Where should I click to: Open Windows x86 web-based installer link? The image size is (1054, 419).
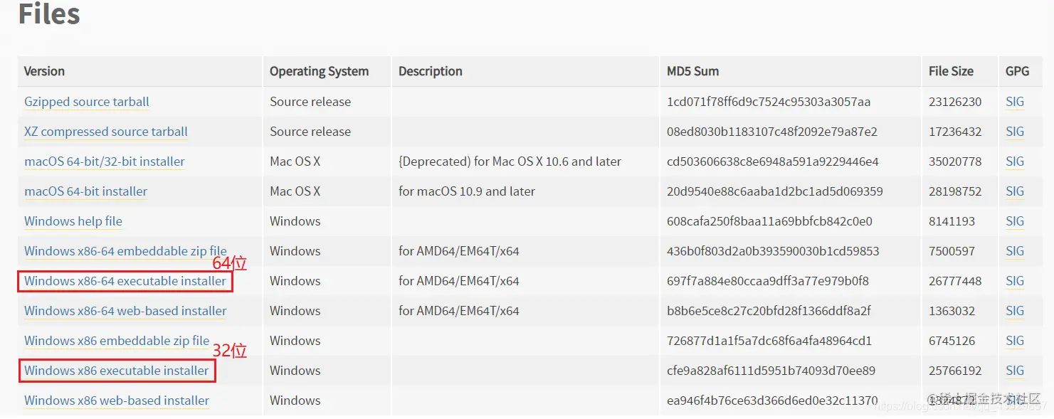point(117,401)
